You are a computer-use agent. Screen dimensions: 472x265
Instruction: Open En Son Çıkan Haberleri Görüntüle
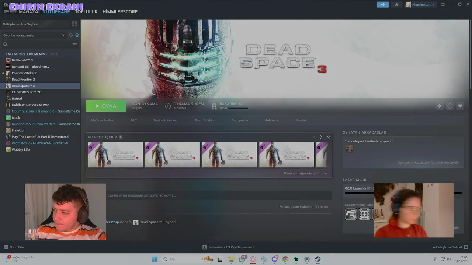[304, 207]
